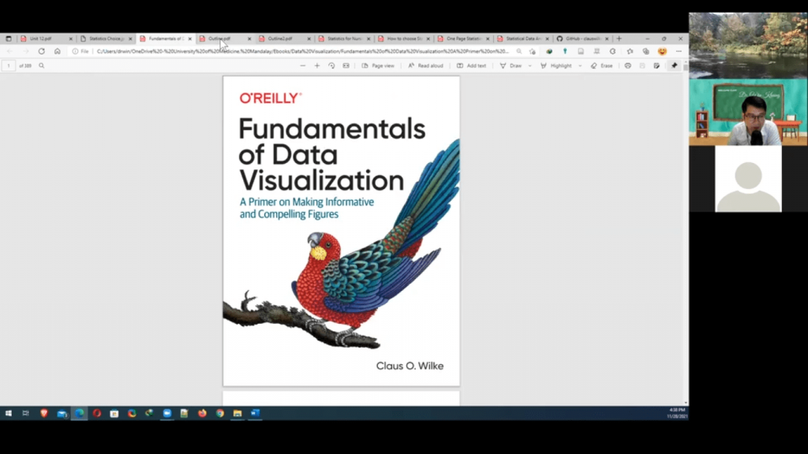Select the presenter video thumbnail
This screenshot has height=454, width=808.
tap(748, 112)
